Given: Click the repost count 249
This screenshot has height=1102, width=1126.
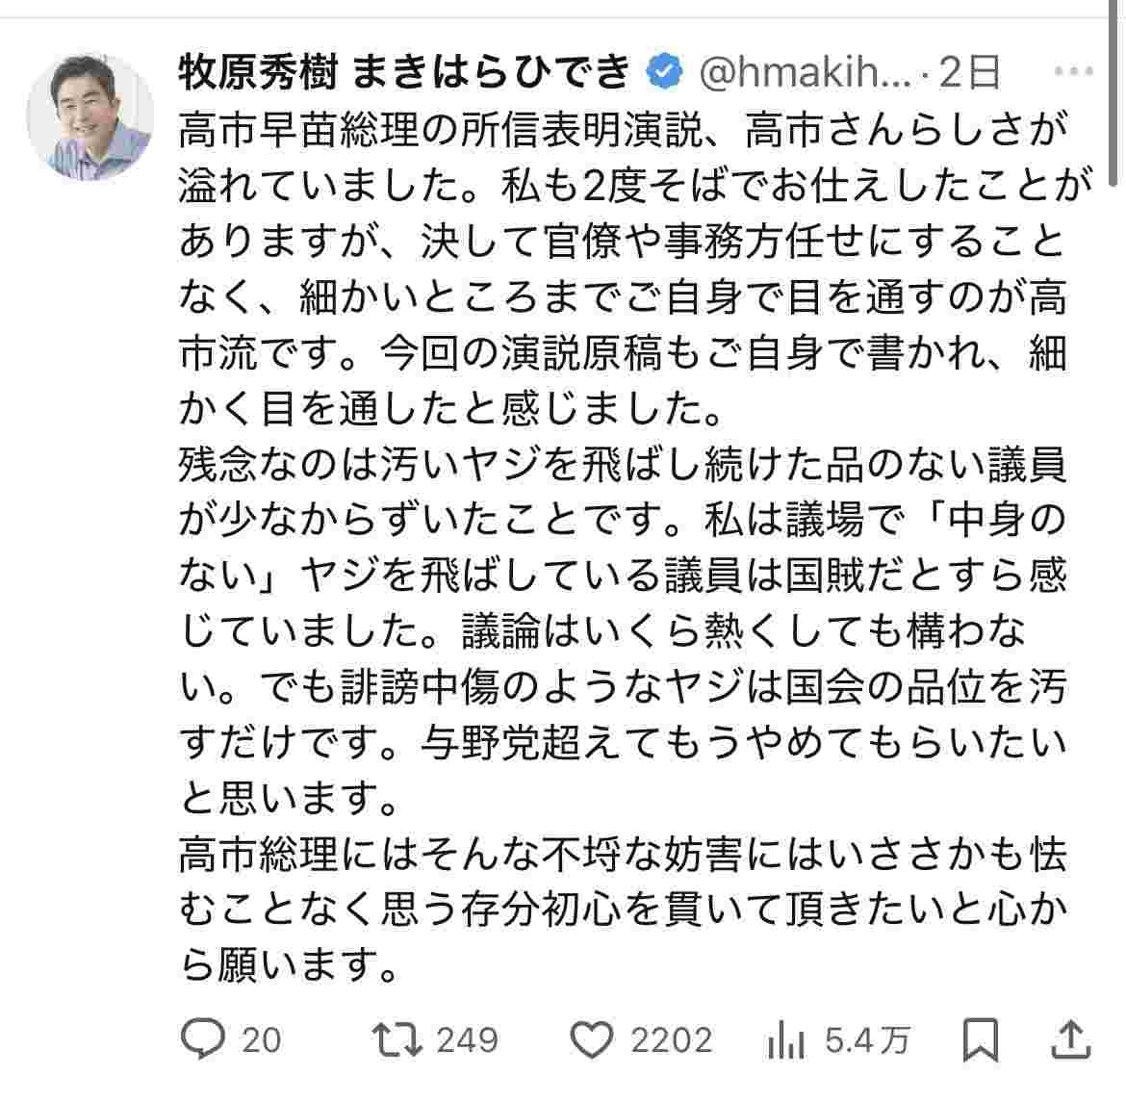Looking at the screenshot, I should pyautogui.click(x=468, y=1039).
